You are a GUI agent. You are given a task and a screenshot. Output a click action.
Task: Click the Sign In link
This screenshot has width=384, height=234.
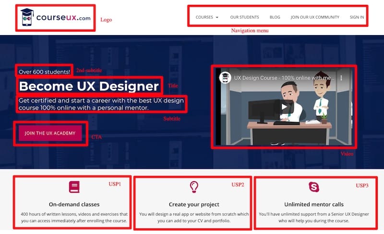[357, 17]
